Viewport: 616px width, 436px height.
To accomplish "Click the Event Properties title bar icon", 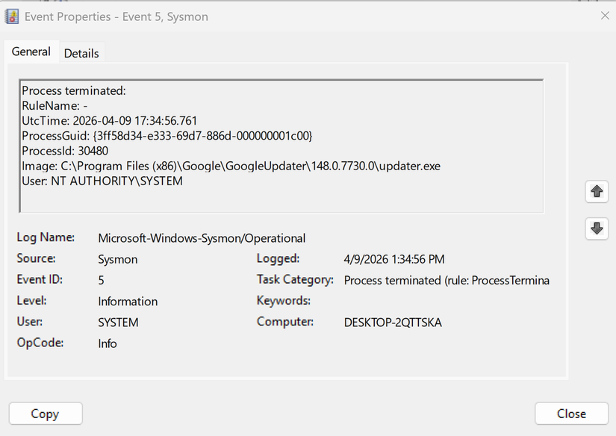I will coord(11,16).
